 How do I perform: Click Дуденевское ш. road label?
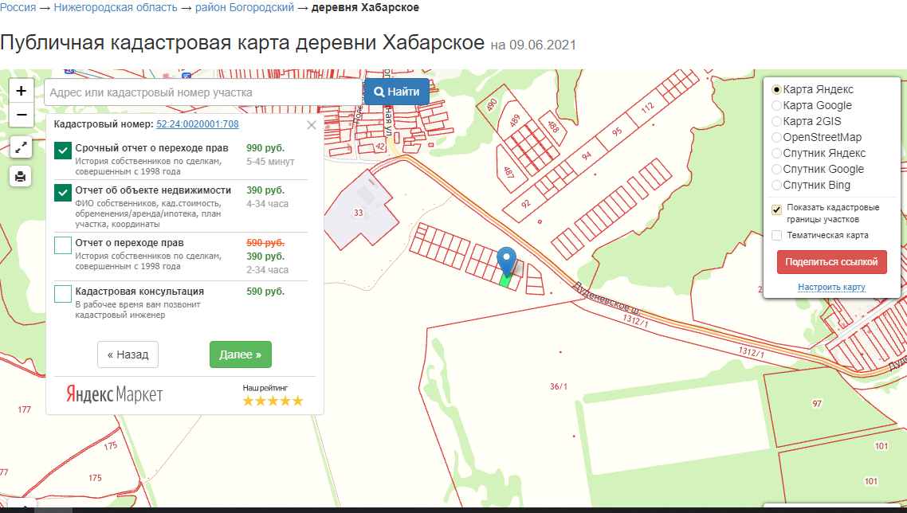point(606,299)
